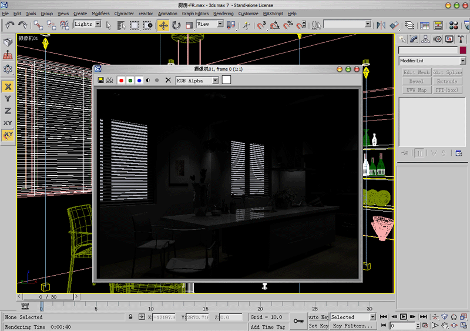Open the Modifiers menu
470x331 pixels.
click(x=100, y=14)
